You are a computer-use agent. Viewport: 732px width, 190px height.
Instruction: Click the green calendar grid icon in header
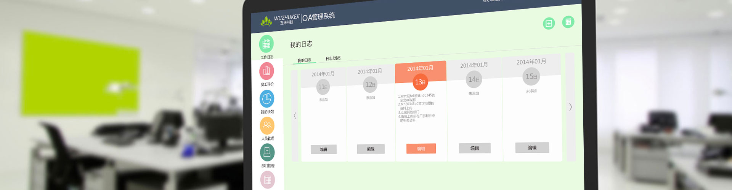coord(568,22)
